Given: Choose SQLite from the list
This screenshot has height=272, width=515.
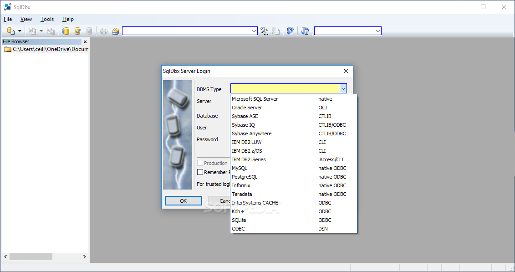Looking at the screenshot, I should coord(294,220).
